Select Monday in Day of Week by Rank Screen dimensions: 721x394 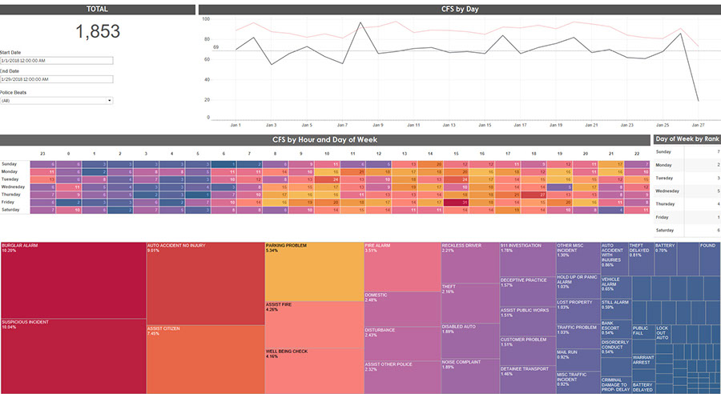tap(664, 164)
